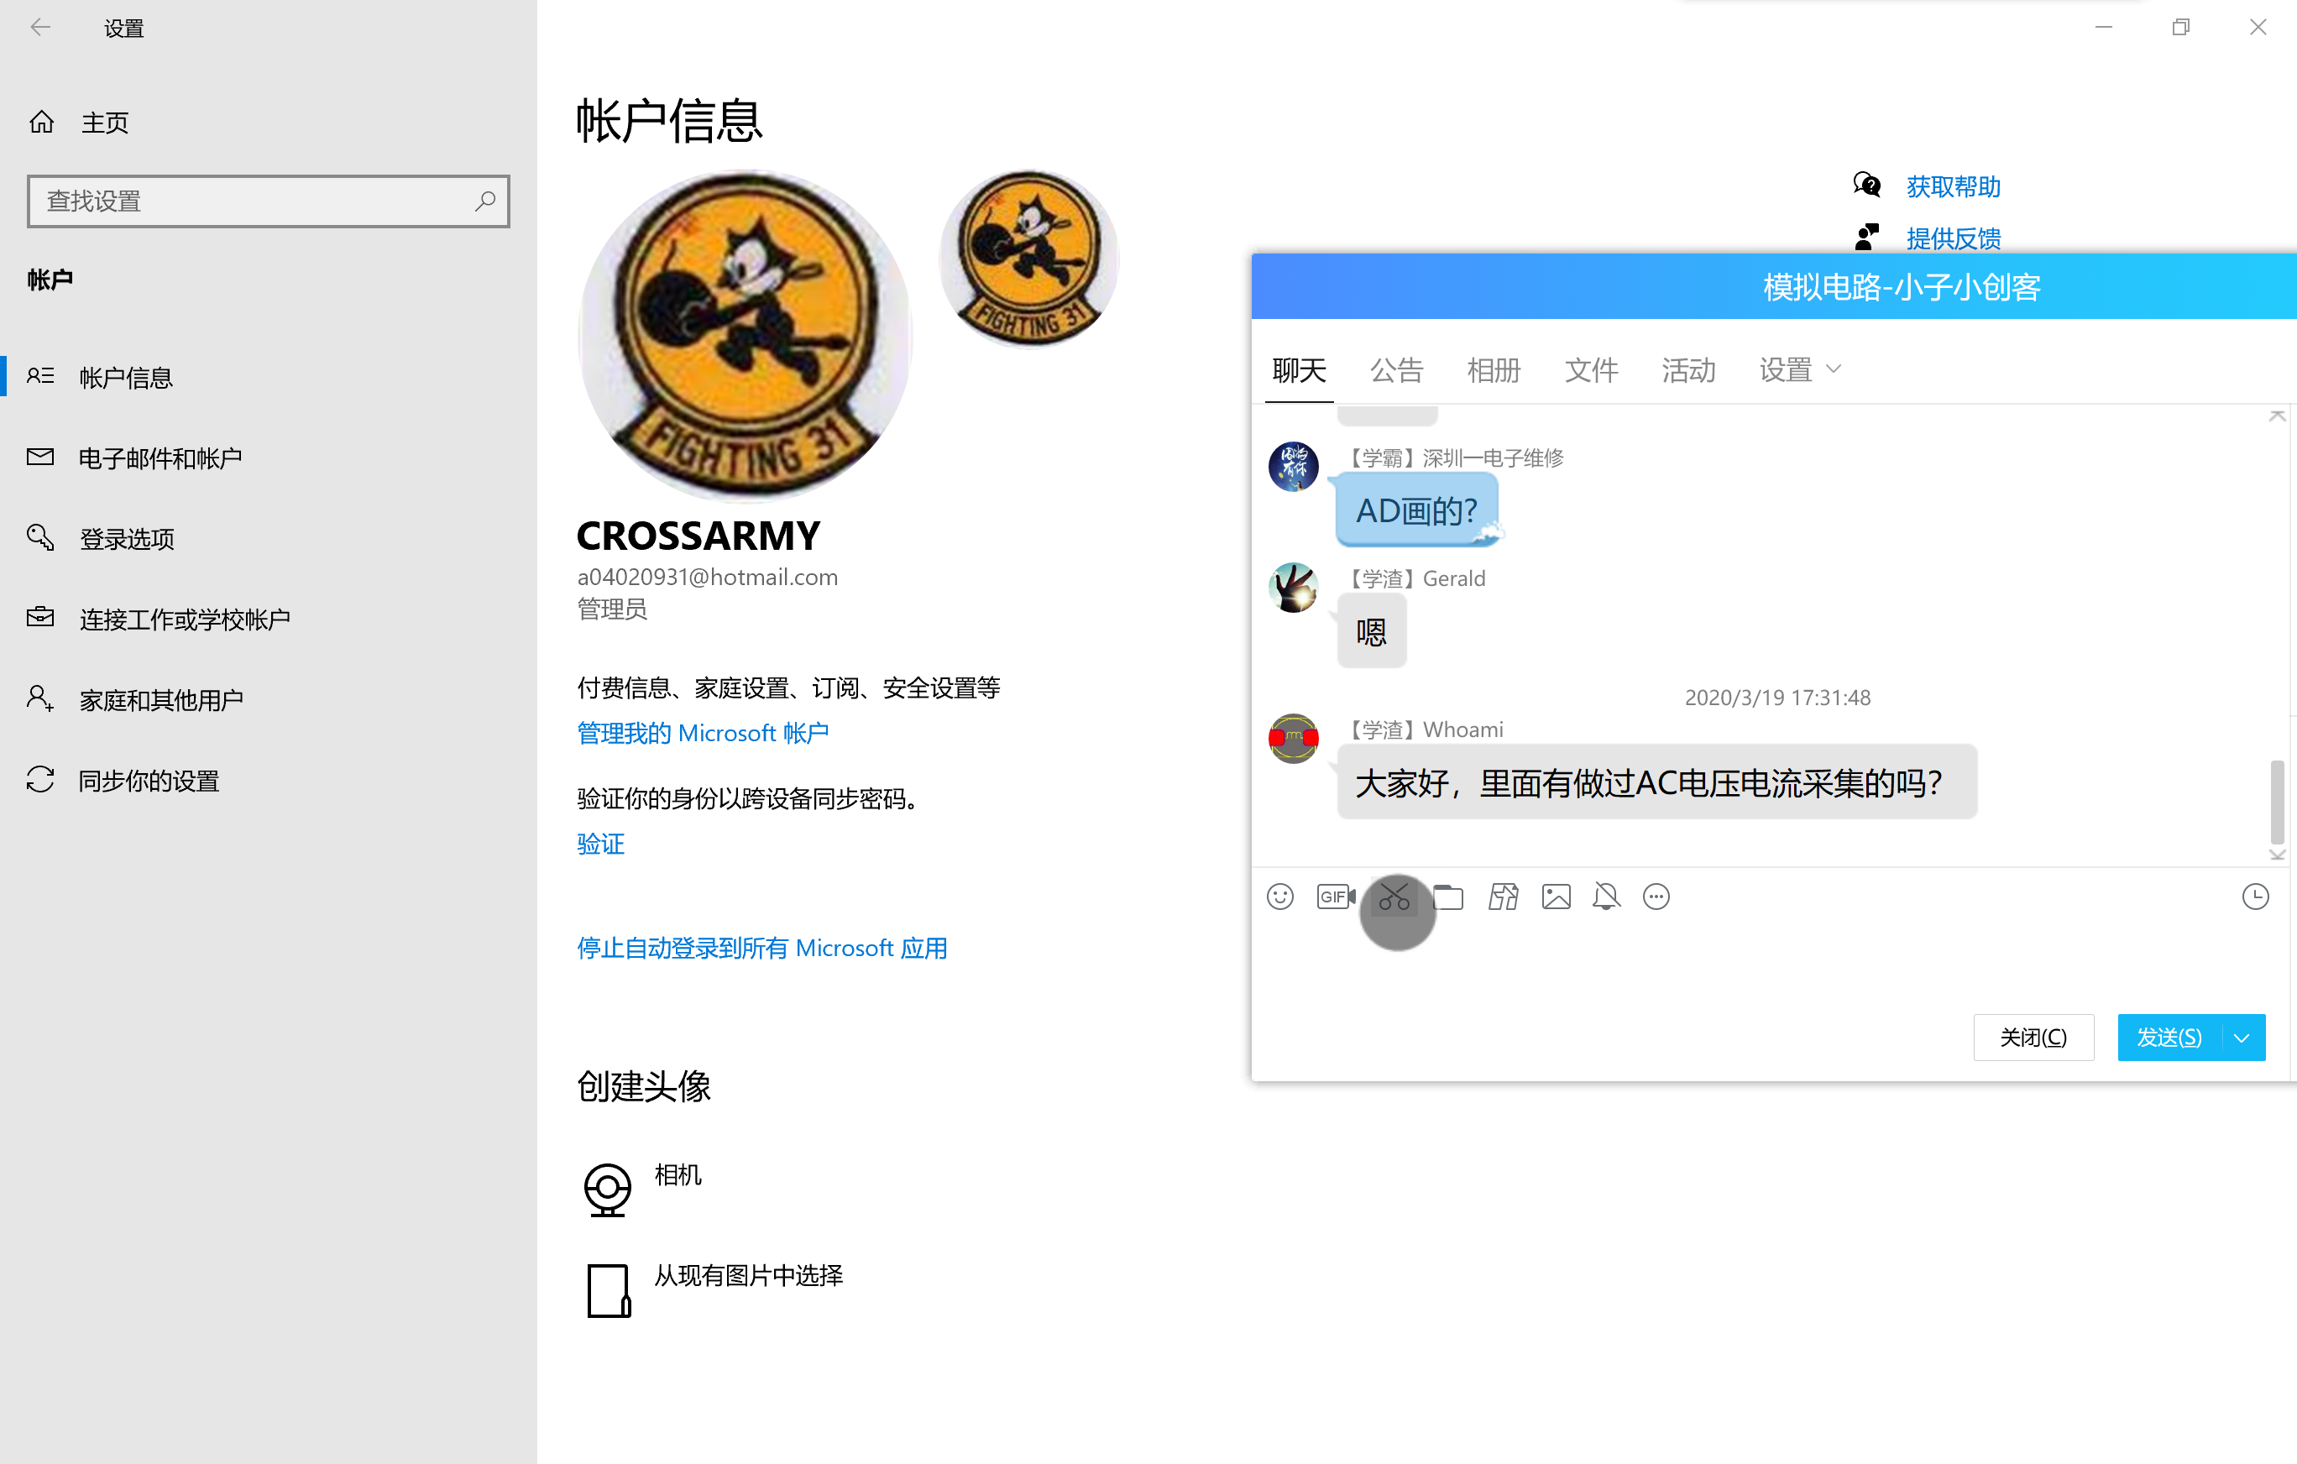Click the GIF recording icon
2297x1464 pixels.
click(1335, 897)
